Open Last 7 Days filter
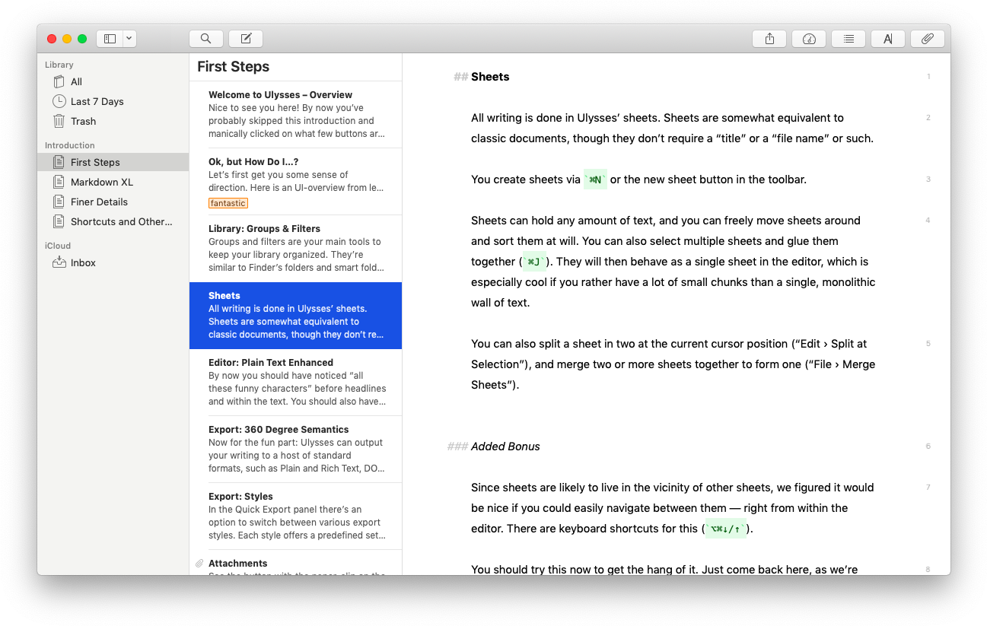The image size is (987, 626). pos(113,101)
